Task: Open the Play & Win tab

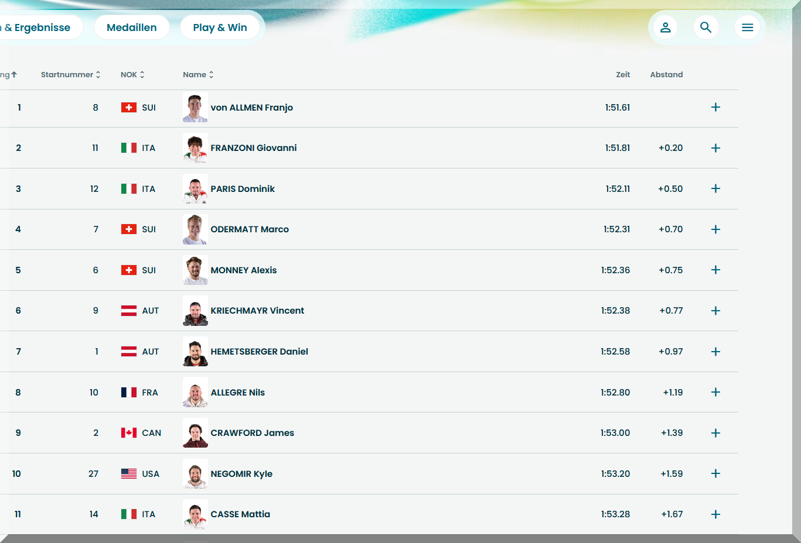Action: tap(220, 28)
